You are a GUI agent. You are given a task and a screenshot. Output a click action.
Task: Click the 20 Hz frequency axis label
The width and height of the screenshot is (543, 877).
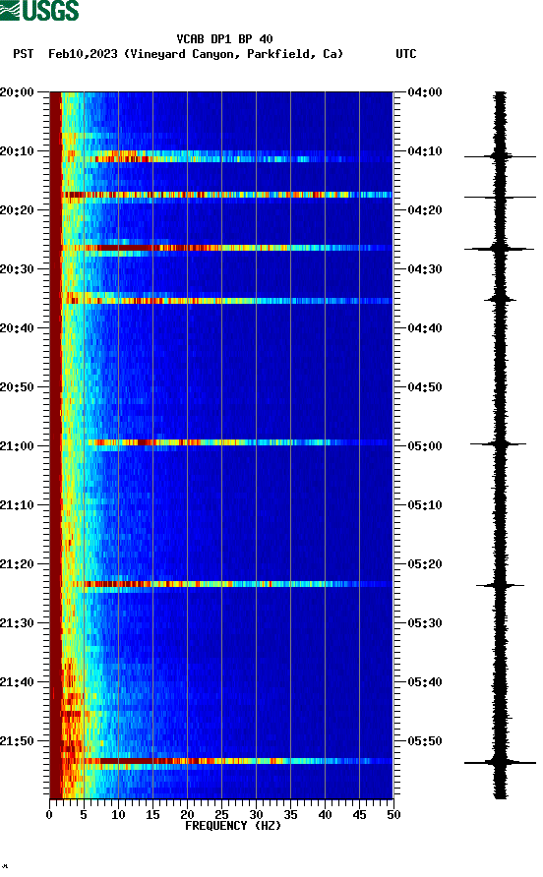(x=187, y=815)
